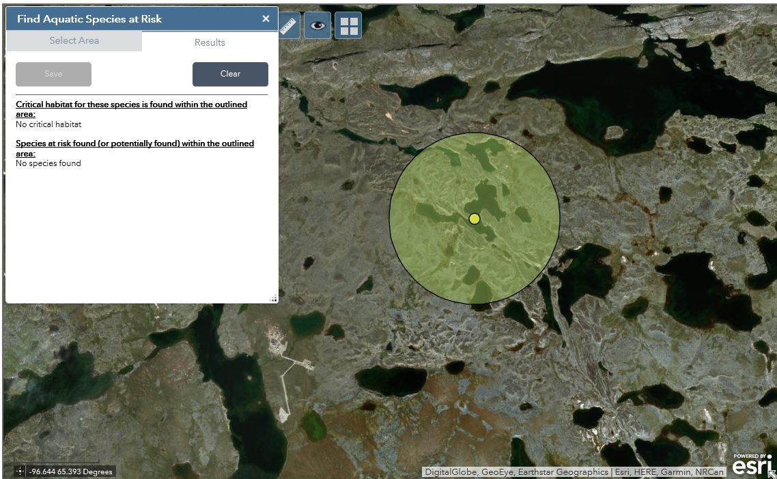Click the eye visibility icon

[317, 25]
